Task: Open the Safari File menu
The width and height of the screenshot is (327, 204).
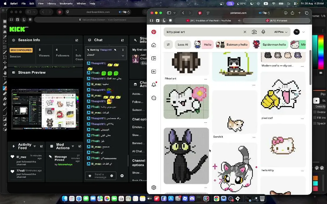Action: tap(24, 3)
